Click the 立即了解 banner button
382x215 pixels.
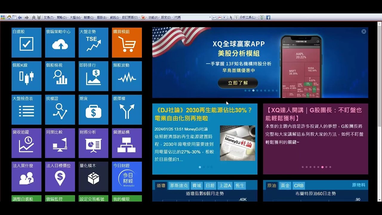pyautogui.click(x=238, y=83)
